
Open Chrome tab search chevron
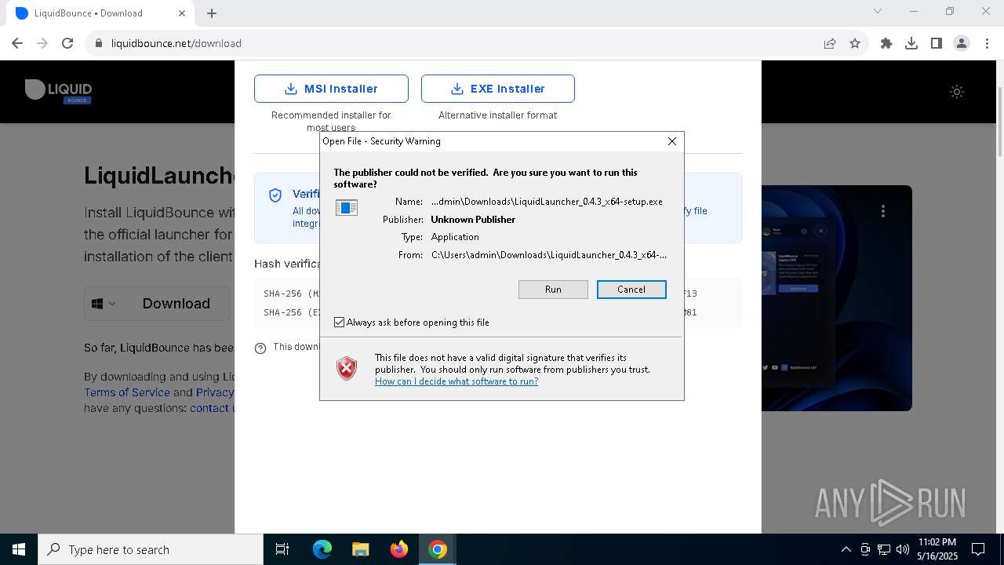click(x=878, y=11)
